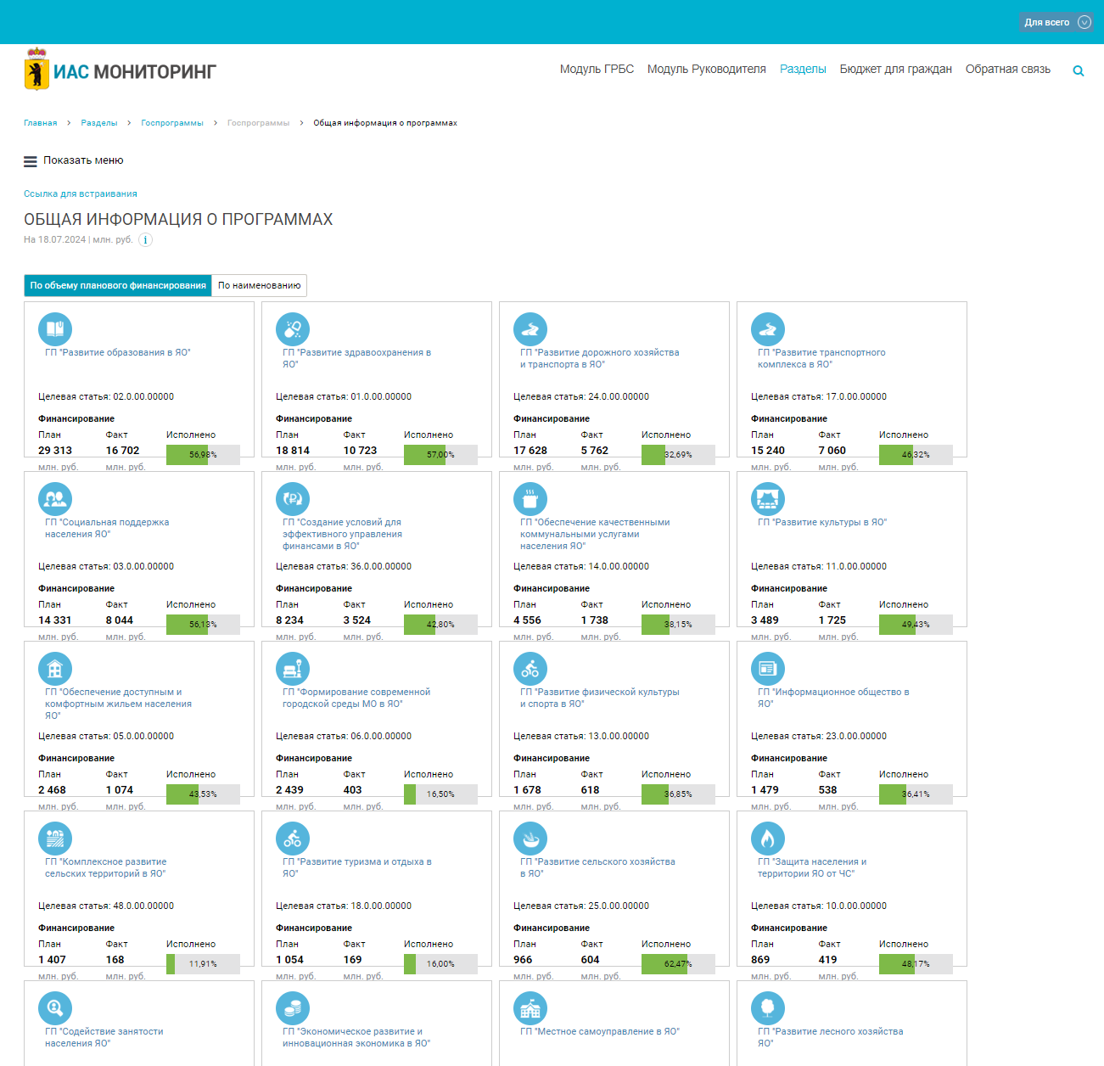This screenshot has height=1066, width=1104.
Task: Click the social support people icon
Action: pyautogui.click(x=55, y=499)
